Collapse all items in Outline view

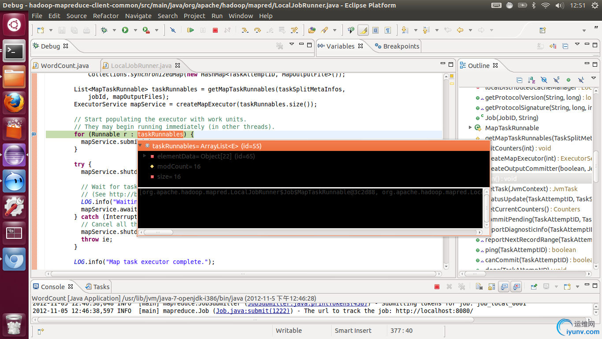519,80
